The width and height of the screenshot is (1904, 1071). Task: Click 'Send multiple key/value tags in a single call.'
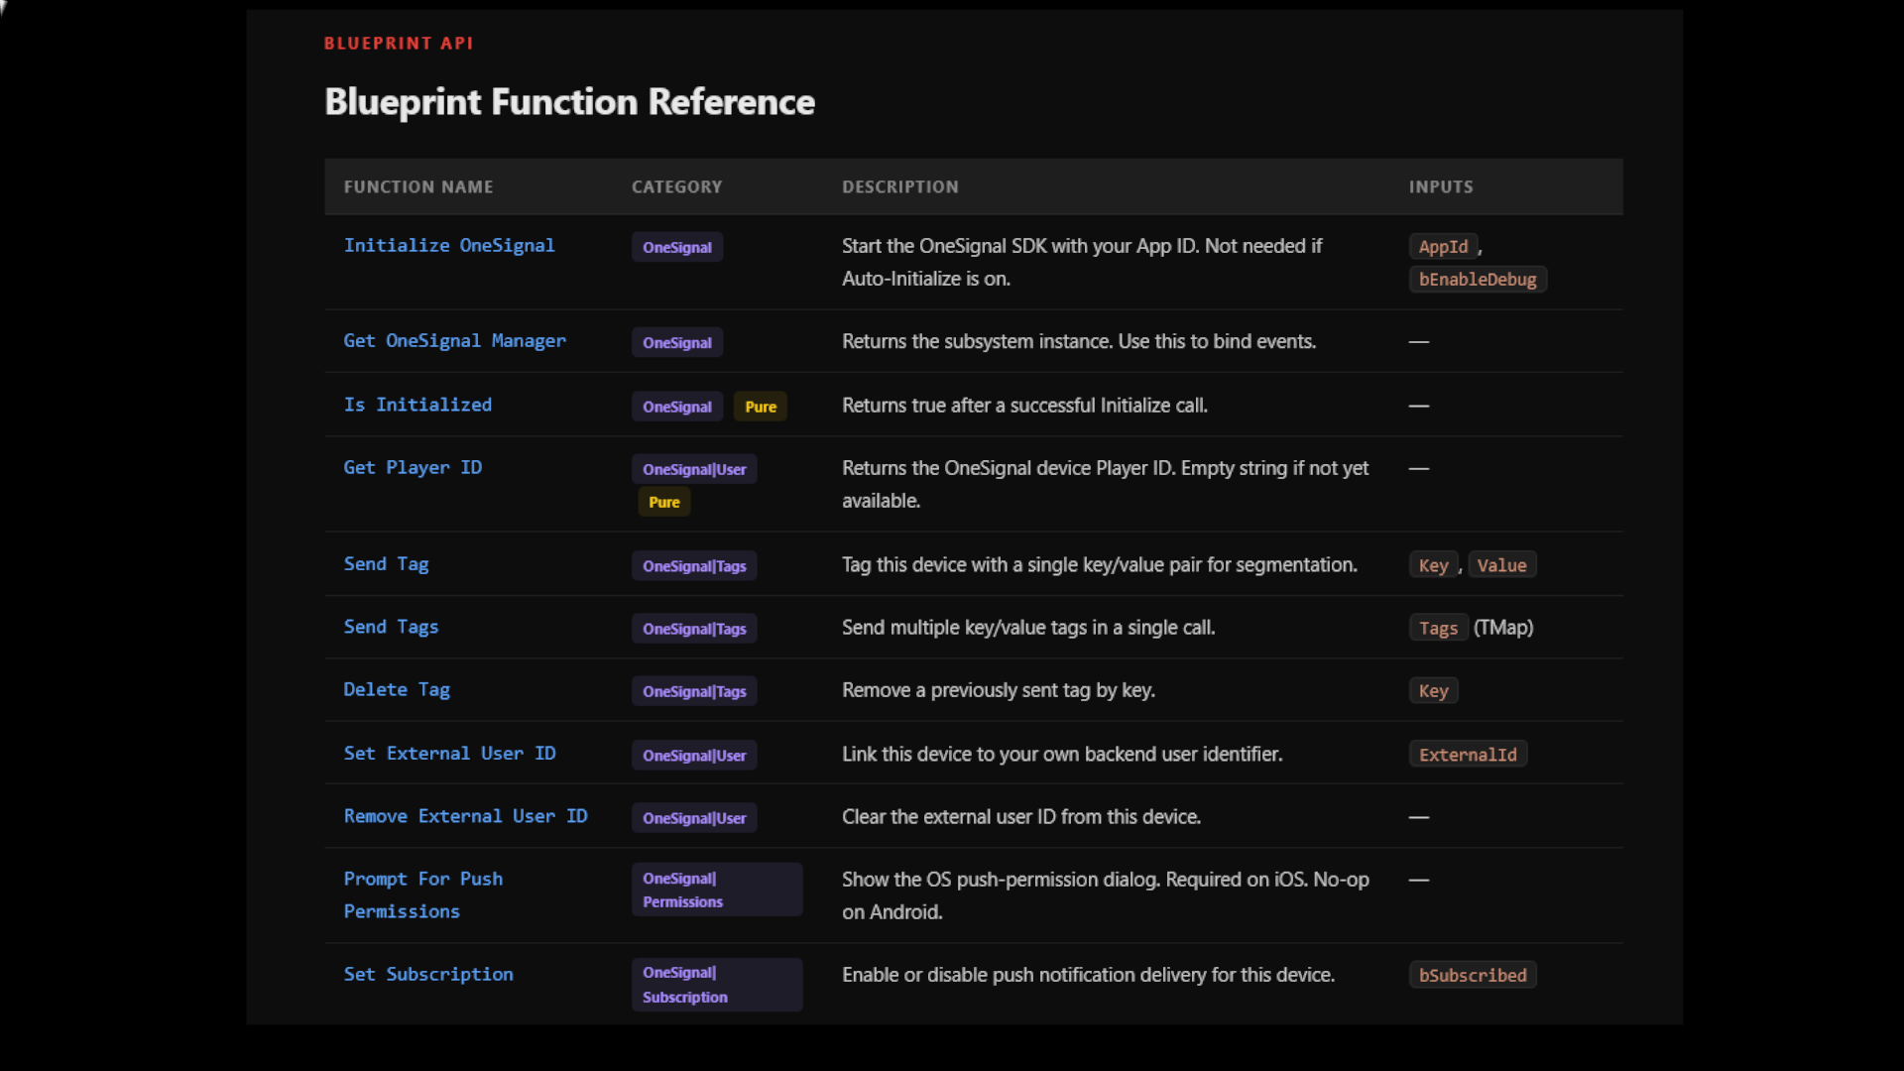[x=1028, y=627]
